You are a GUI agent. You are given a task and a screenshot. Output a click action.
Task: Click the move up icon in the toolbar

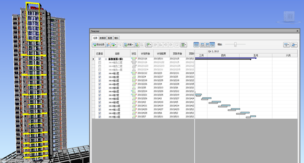point(155,45)
